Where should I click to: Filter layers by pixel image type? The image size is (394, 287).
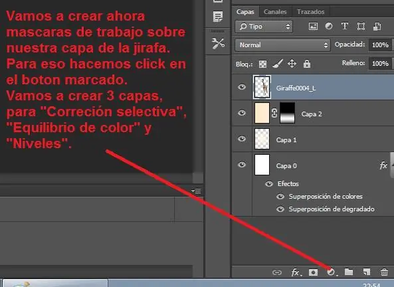(x=313, y=27)
